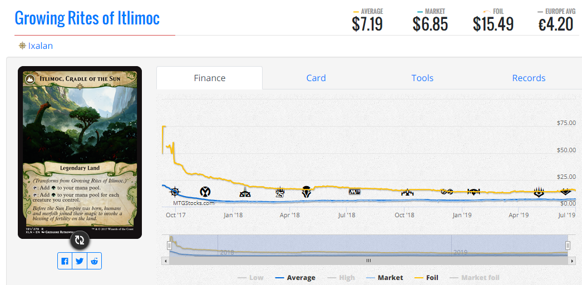Toggle the High price series in legend
The width and height of the screenshot is (582, 285).
point(341,278)
